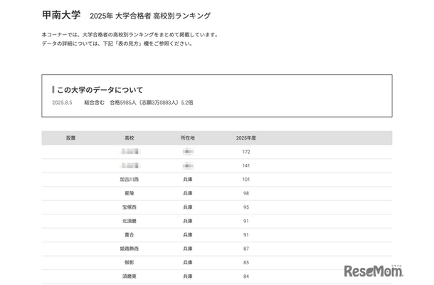
Task: Select the 加古川西 high school row
Action: 129,180
